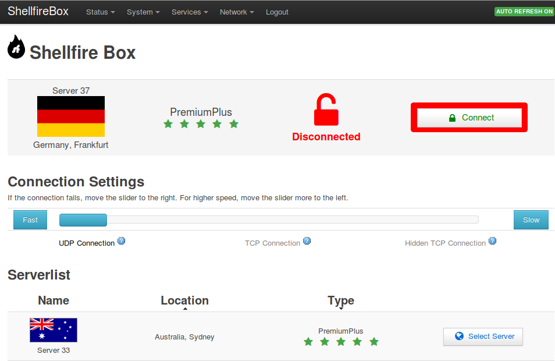The width and height of the screenshot is (555, 361).
Task: Click the Slow button
Action: [x=531, y=220]
